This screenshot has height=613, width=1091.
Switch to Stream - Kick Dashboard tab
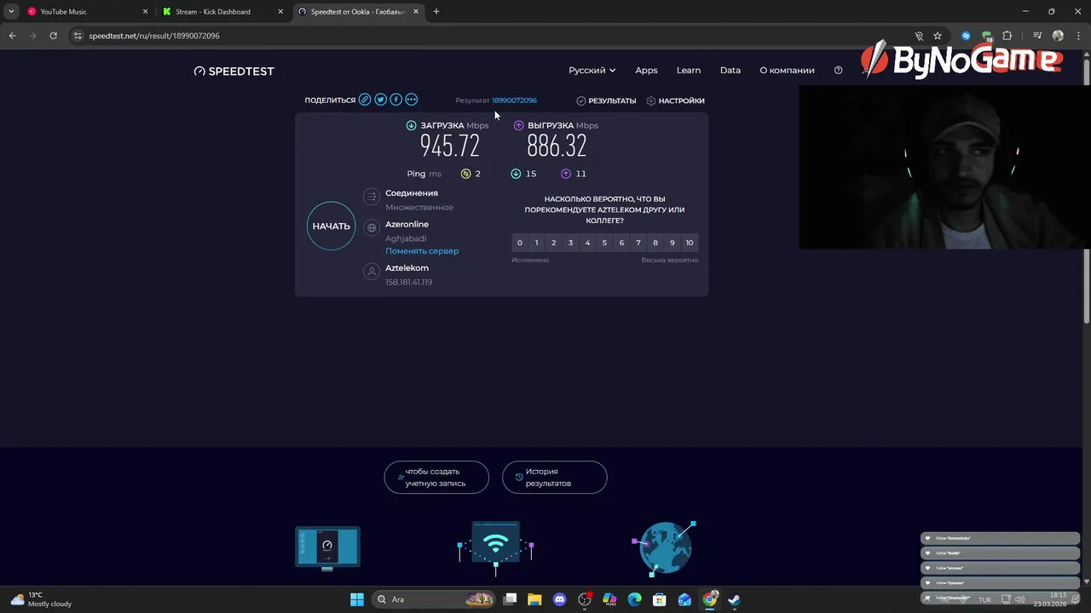pyautogui.click(x=223, y=12)
